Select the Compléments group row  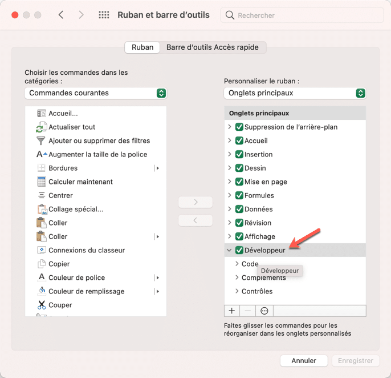[x=295, y=278]
